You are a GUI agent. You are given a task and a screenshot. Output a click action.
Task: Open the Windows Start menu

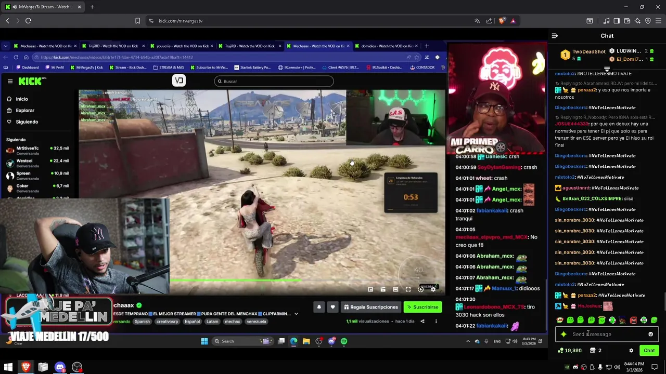click(8, 367)
